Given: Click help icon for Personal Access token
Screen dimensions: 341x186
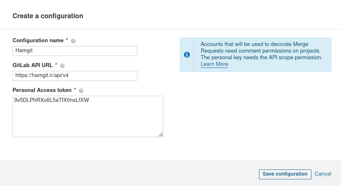Looking at the screenshot, I should coord(81,91).
